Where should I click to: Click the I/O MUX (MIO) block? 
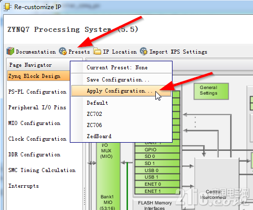(x=106, y=151)
